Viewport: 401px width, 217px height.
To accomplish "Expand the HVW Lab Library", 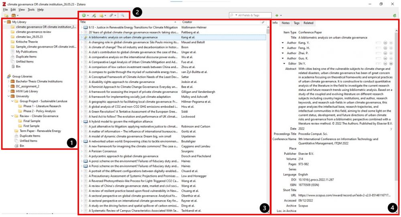I will click(x=8, y=91).
